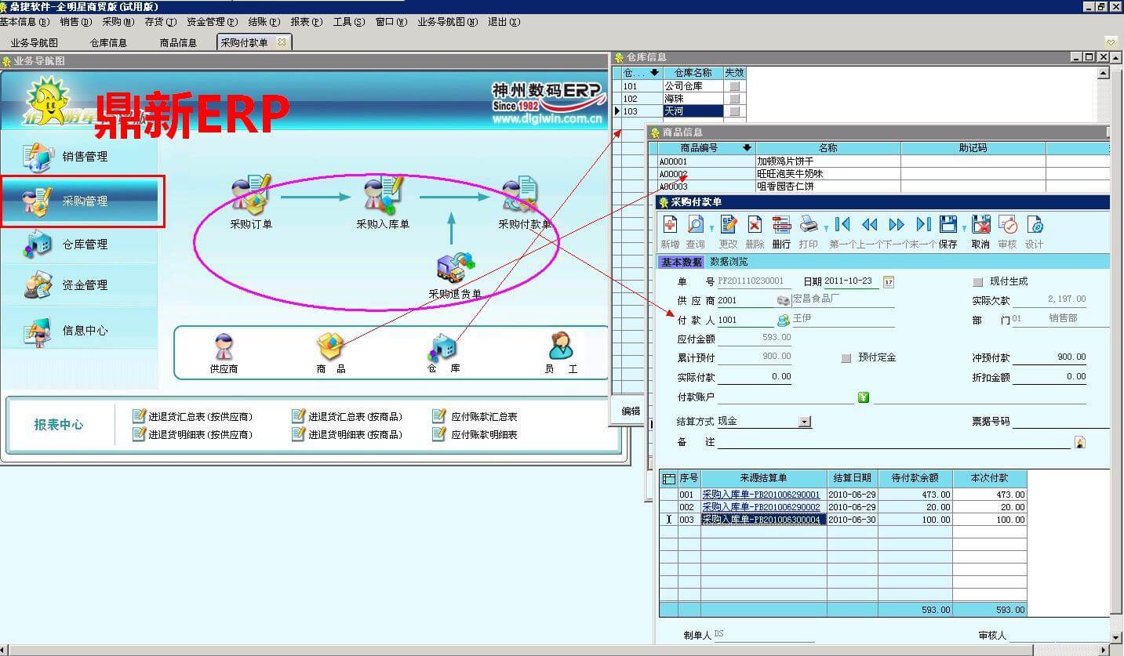
Task: Click the 折扣金额 input field
Action: coord(1049,377)
